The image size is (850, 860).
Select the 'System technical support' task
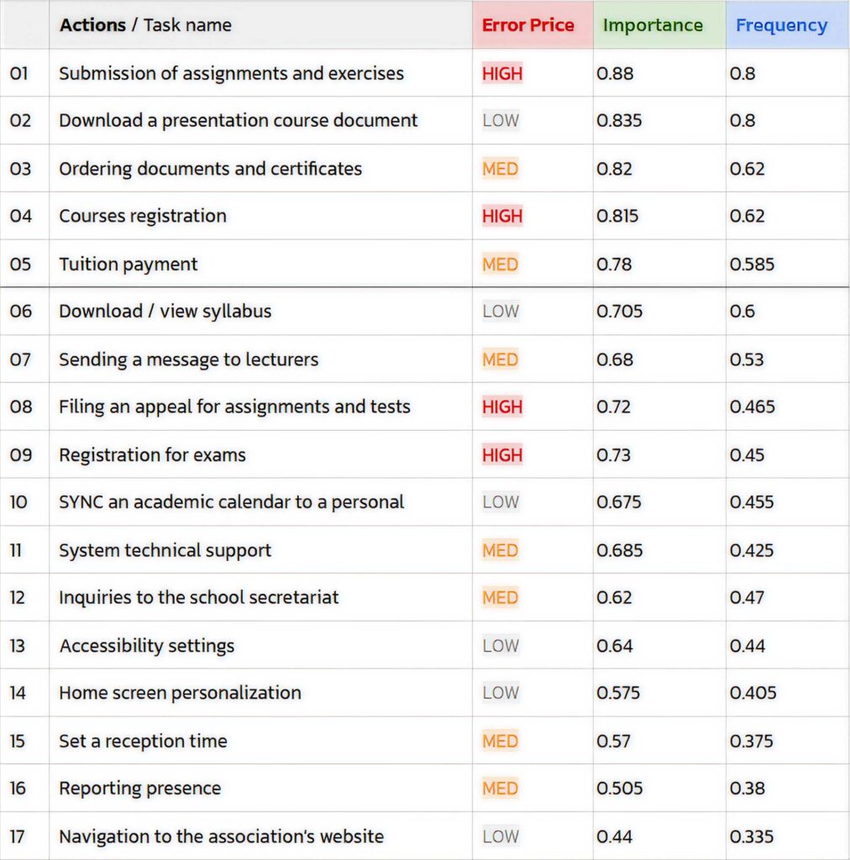(165, 550)
